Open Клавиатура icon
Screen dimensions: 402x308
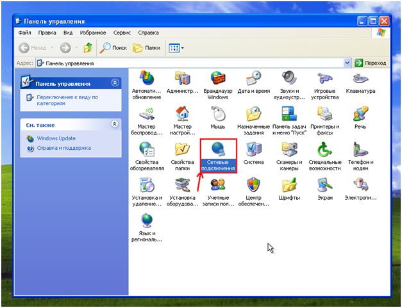click(x=360, y=83)
